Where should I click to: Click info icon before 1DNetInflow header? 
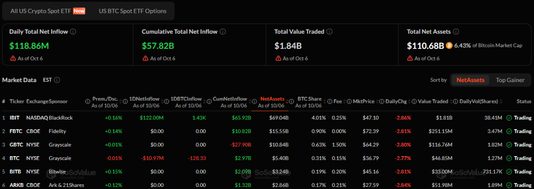tap(125, 102)
